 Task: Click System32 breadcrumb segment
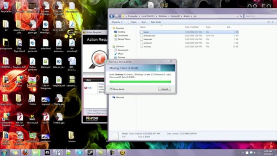coord(175,16)
